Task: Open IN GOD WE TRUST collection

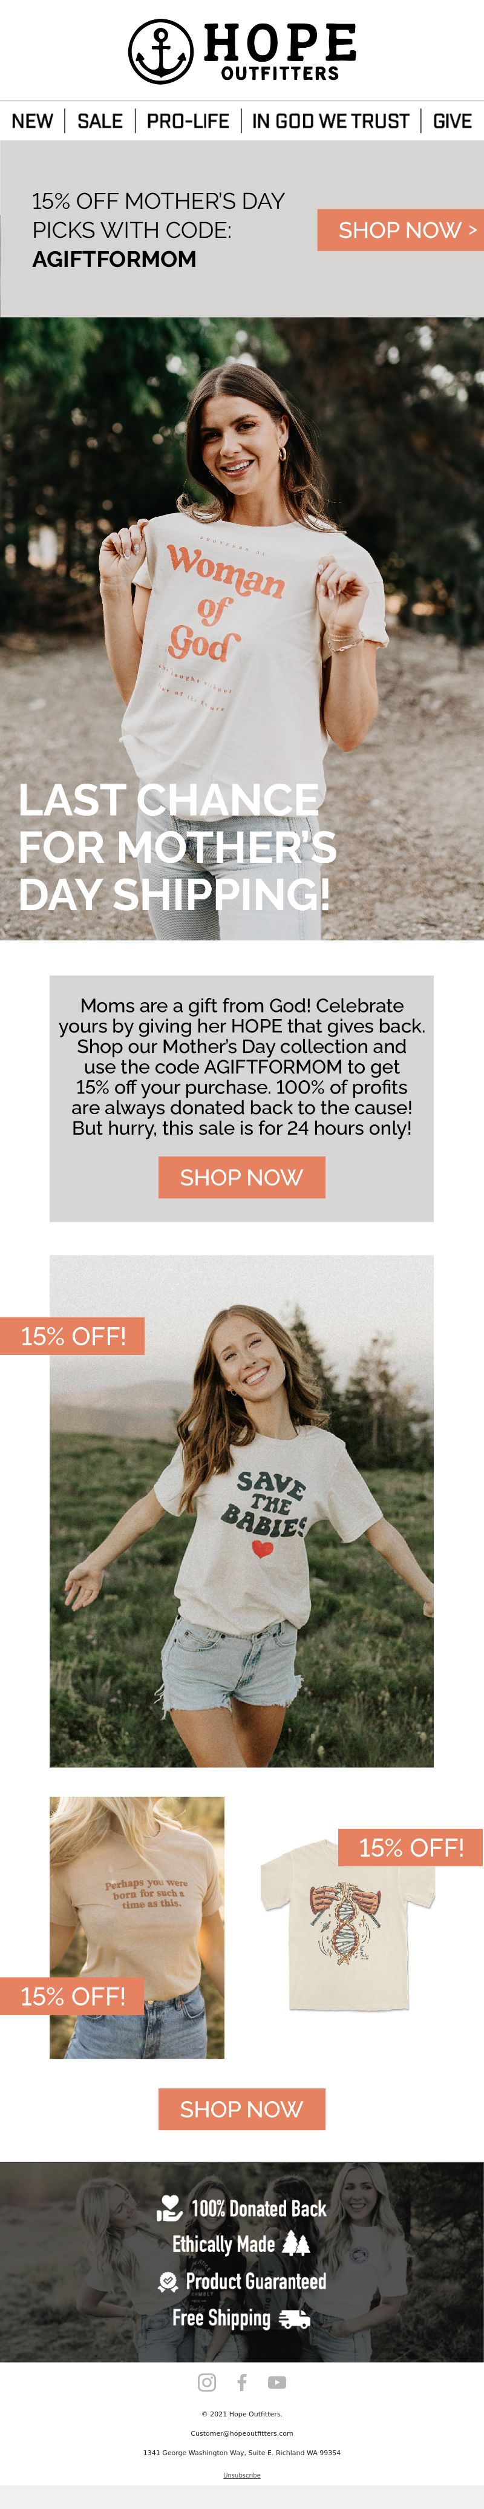Action: click(330, 121)
